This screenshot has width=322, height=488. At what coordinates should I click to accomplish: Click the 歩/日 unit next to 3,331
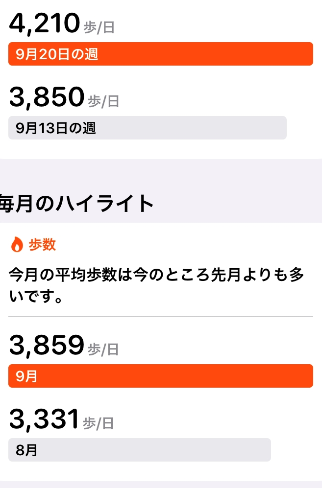[98, 423]
